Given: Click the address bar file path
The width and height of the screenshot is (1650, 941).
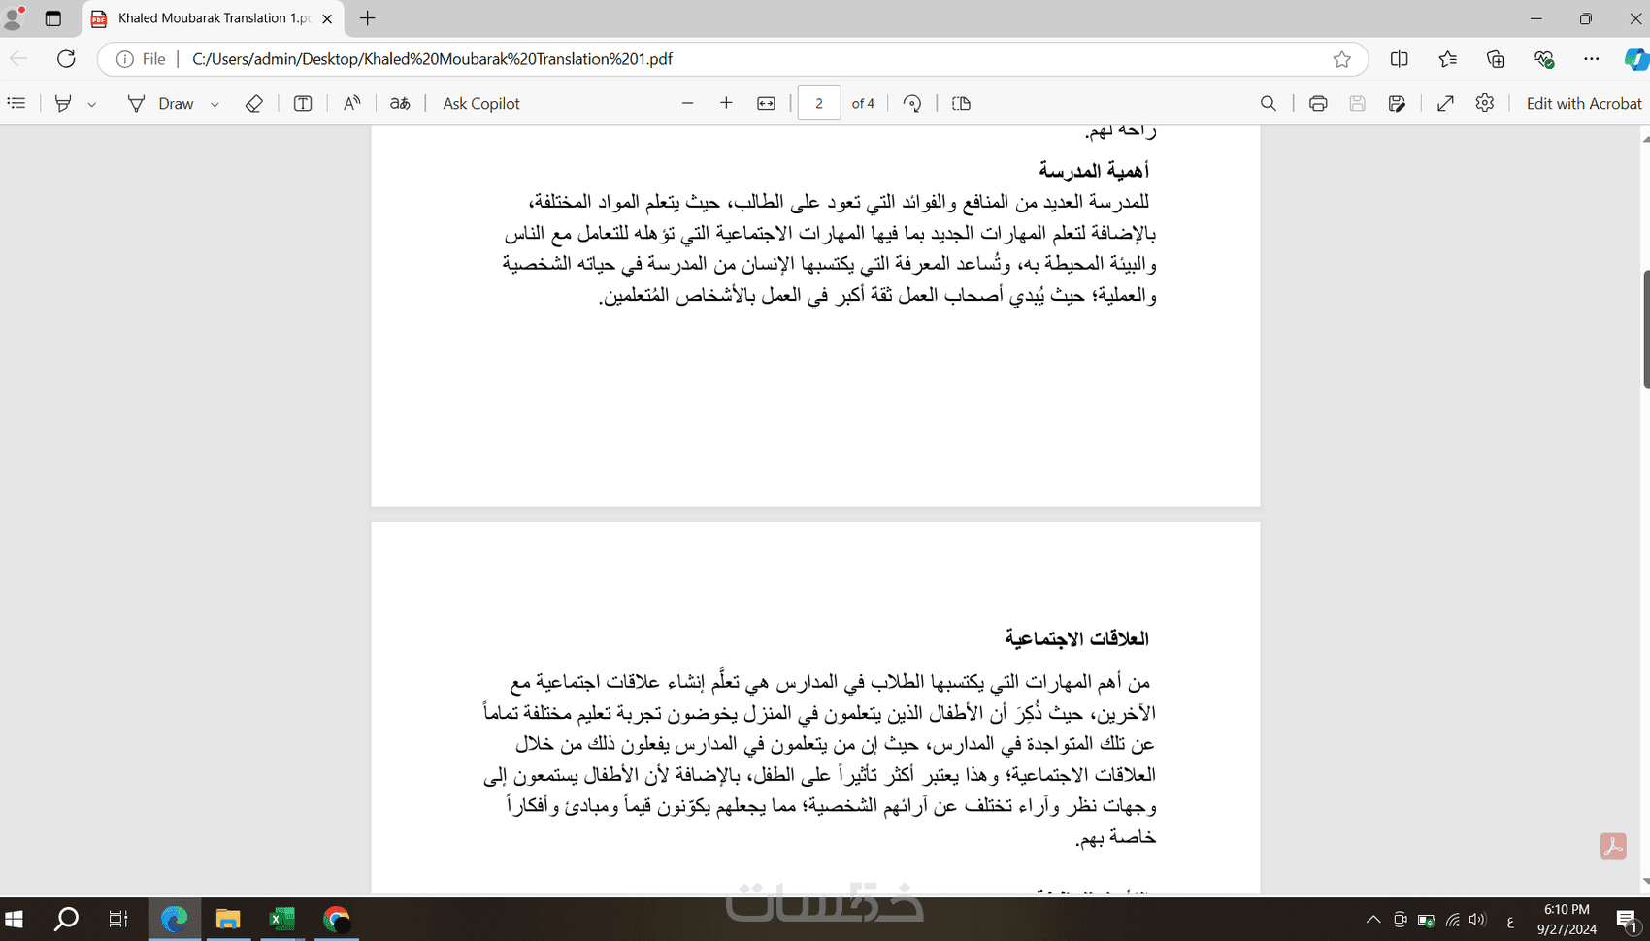Looking at the screenshot, I should point(432,59).
